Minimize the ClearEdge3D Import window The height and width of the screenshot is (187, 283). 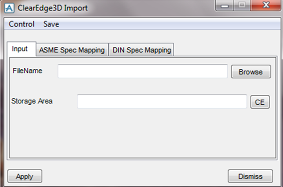225,5
